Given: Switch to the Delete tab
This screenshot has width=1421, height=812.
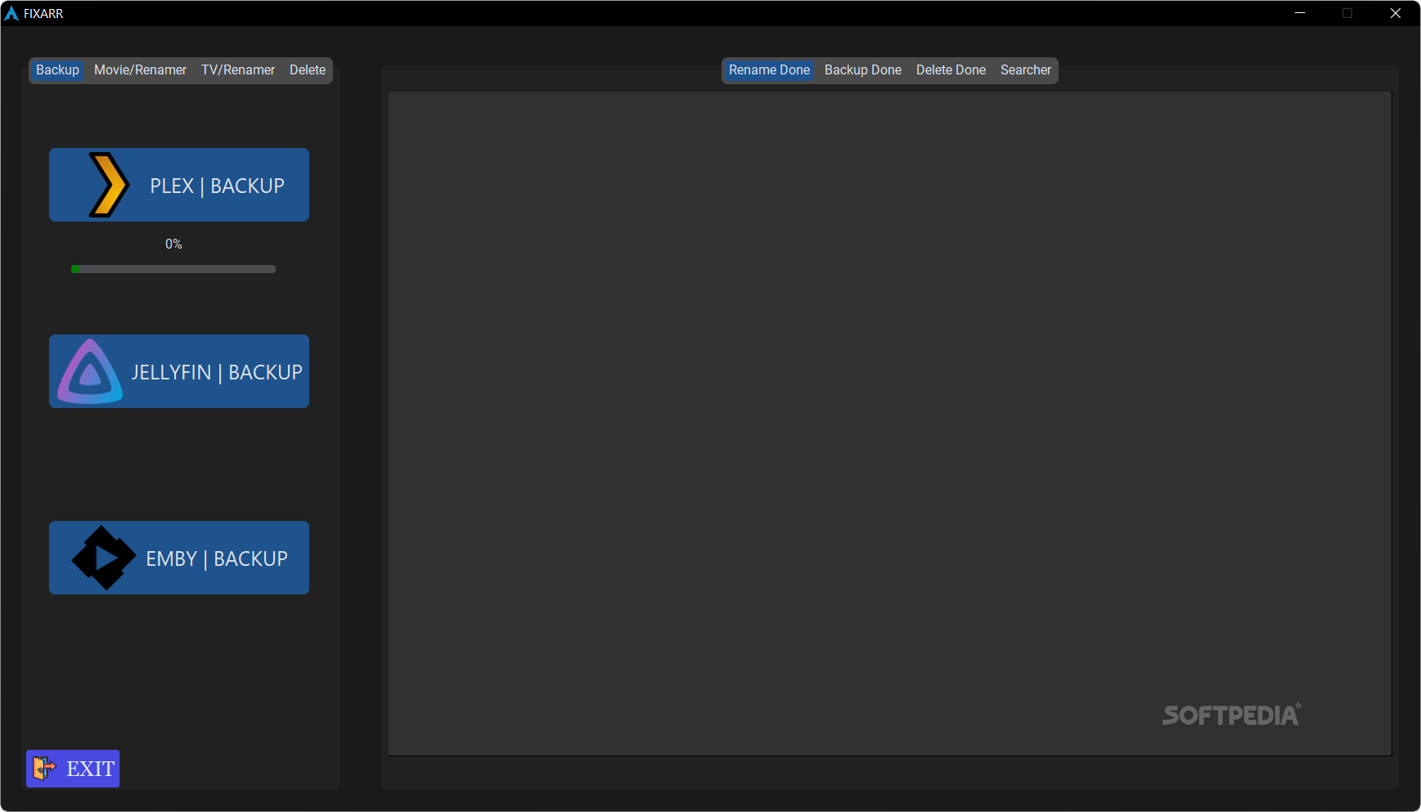Looking at the screenshot, I should [x=308, y=70].
